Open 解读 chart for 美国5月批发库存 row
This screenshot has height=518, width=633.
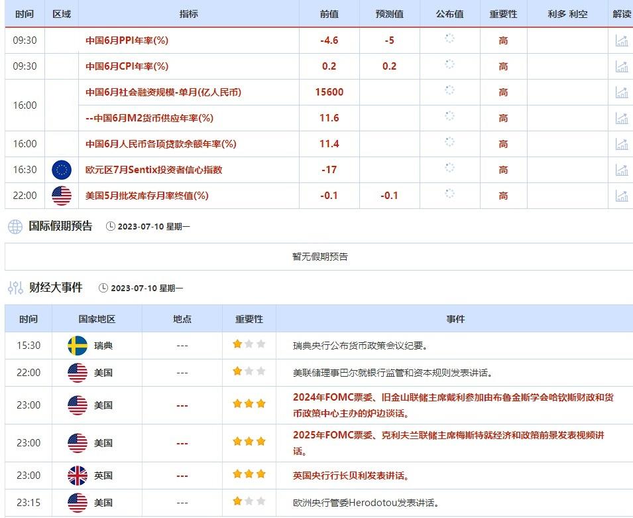click(622, 196)
